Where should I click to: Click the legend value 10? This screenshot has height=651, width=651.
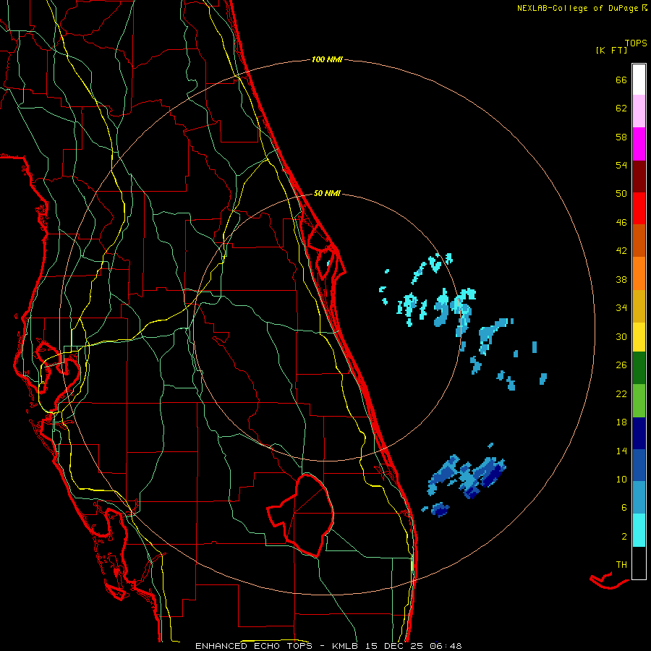[x=621, y=479]
